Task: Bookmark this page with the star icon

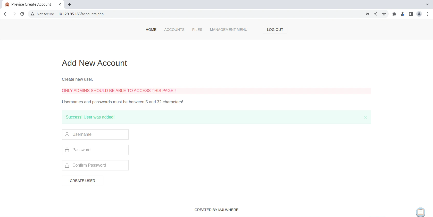Action: [x=384, y=14]
